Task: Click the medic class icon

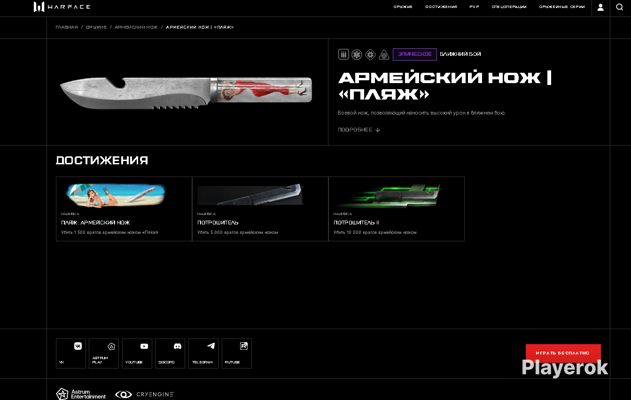Action: pos(357,54)
